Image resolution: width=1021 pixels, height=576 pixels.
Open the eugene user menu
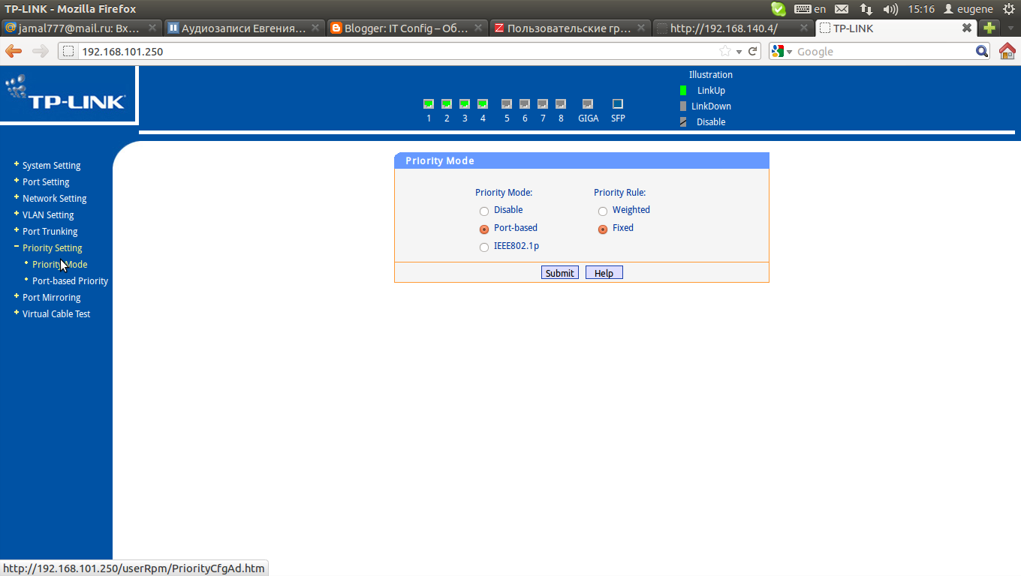coord(968,9)
